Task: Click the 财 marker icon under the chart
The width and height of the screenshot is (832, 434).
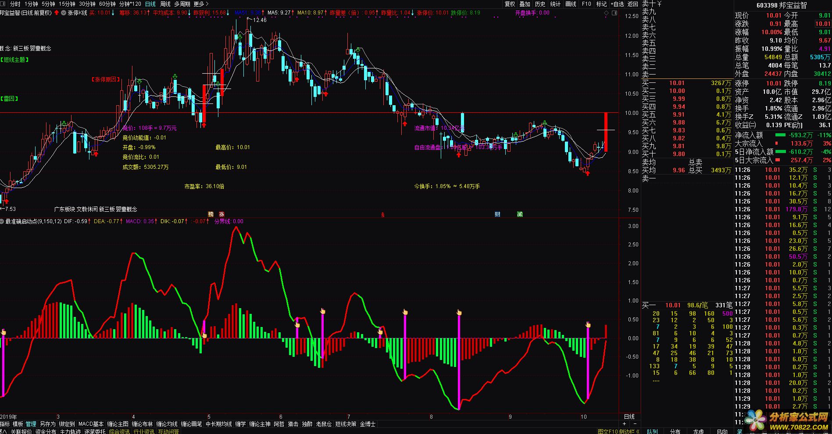Action: tap(497, 214)
